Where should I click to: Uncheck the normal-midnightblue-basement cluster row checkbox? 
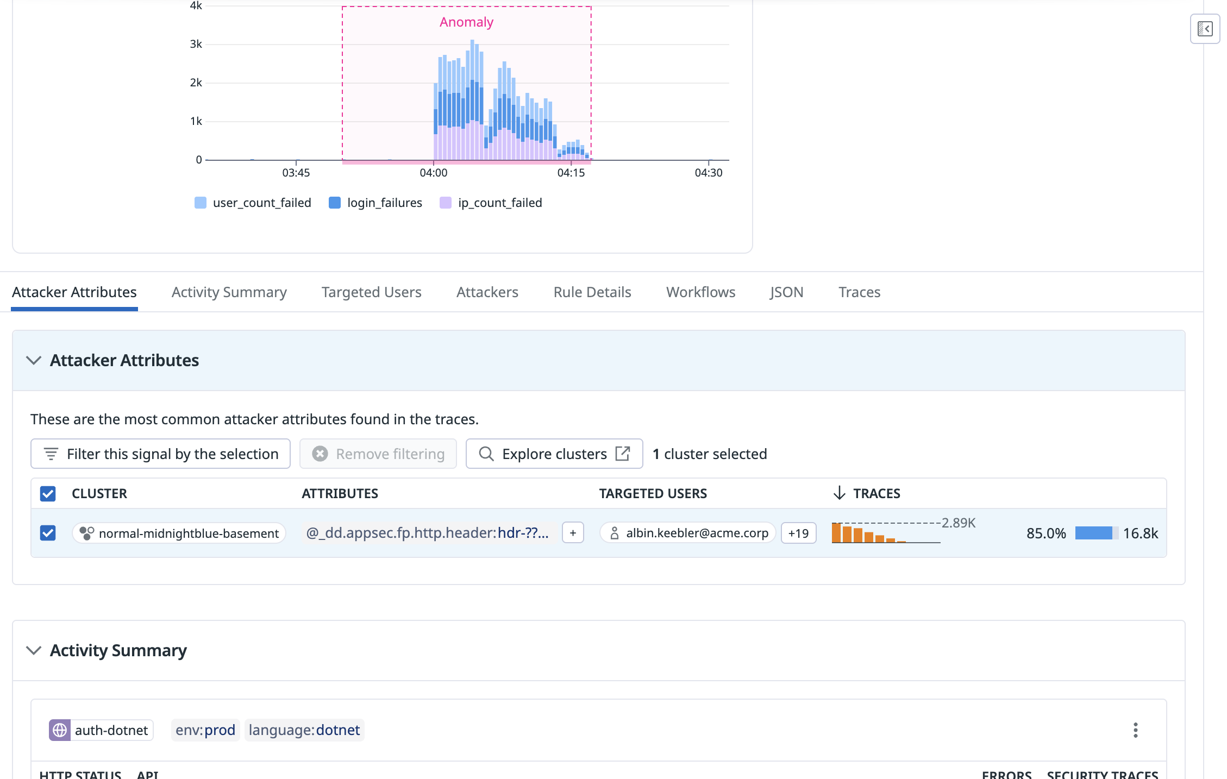click(x=48, y=533)
